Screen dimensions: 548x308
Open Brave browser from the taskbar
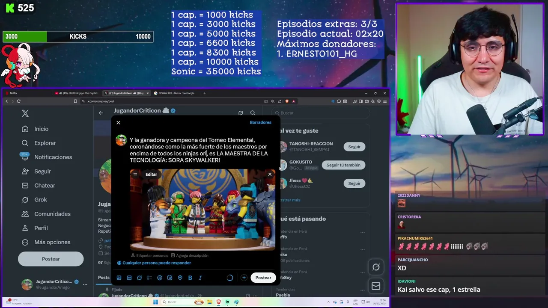218,302
